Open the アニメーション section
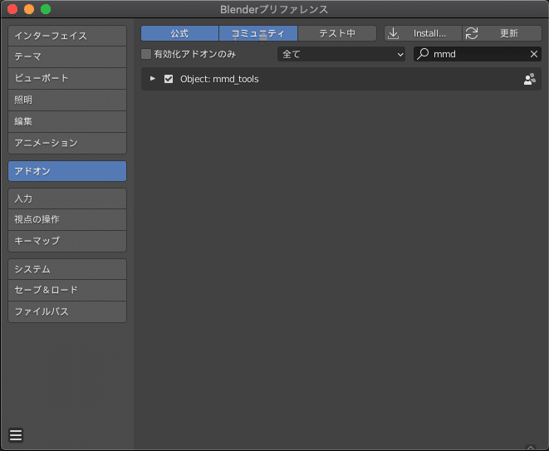Image resolution: width=549 pixels, height=451 pixels. 67,143
